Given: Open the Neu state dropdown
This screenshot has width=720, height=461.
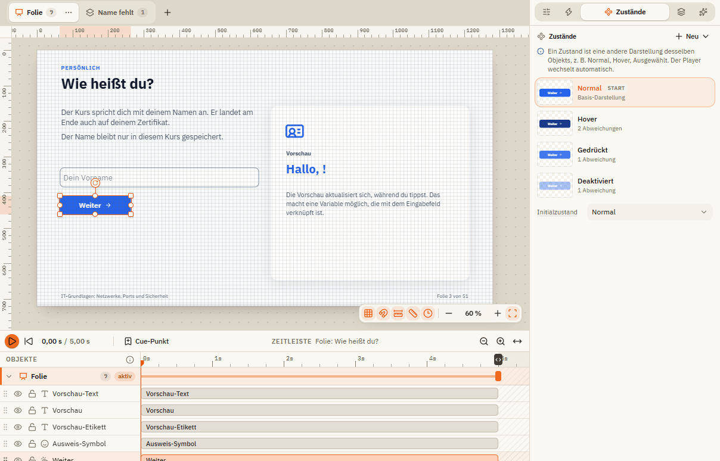Looking at the screenshot, I should [x=692, y=36].
